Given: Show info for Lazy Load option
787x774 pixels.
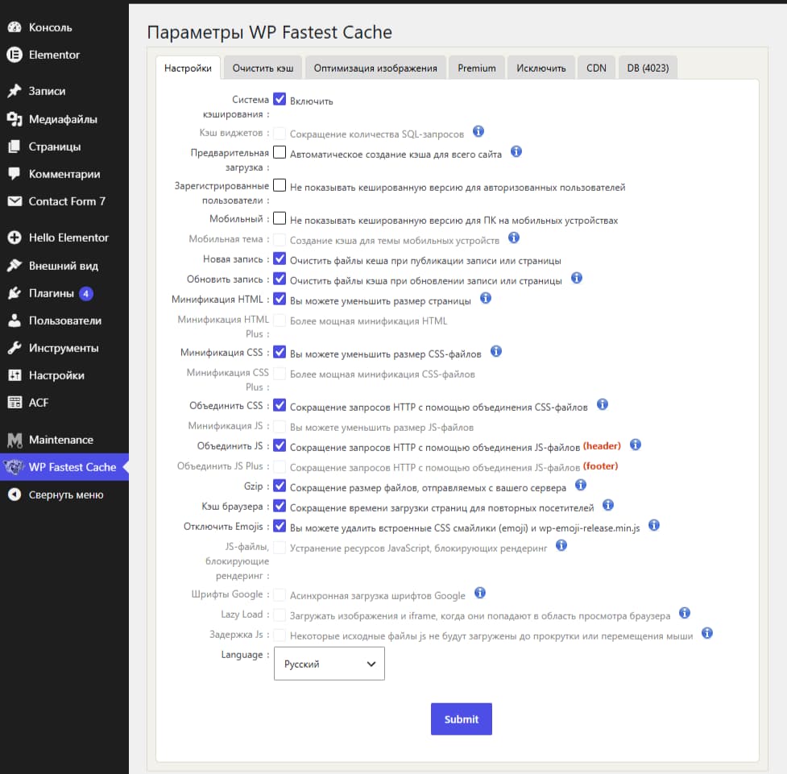Looking at the screenshot, I should click(x=684, y=613).
